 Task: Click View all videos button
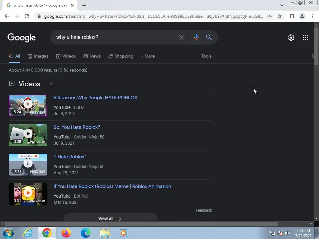[110, 218]
